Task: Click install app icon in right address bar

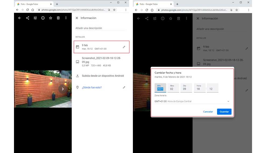Action: pyautogui.click(x=231, y=10)
